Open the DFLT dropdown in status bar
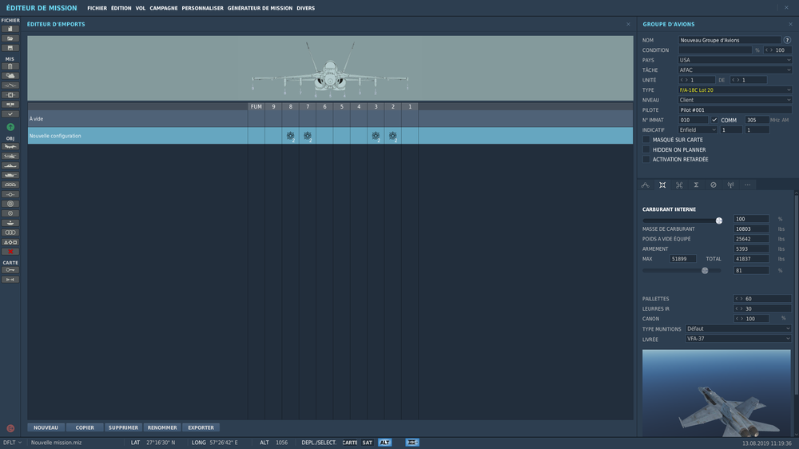This screenshot has height=449, width=799. (x=12, y=443)
